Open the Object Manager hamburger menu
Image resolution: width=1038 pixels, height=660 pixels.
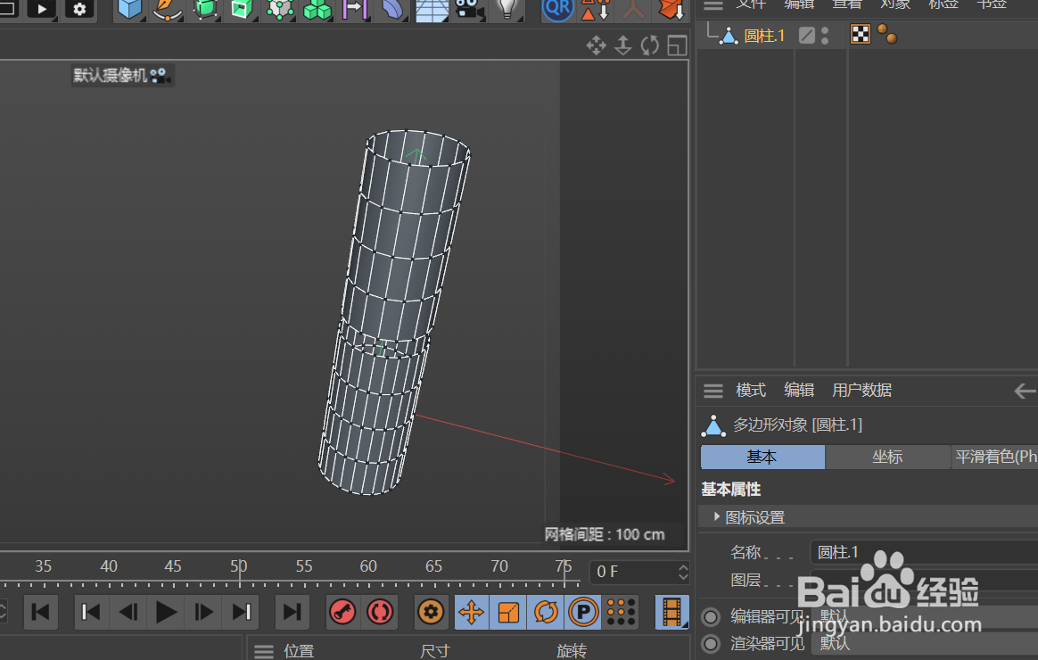(713, 5)
